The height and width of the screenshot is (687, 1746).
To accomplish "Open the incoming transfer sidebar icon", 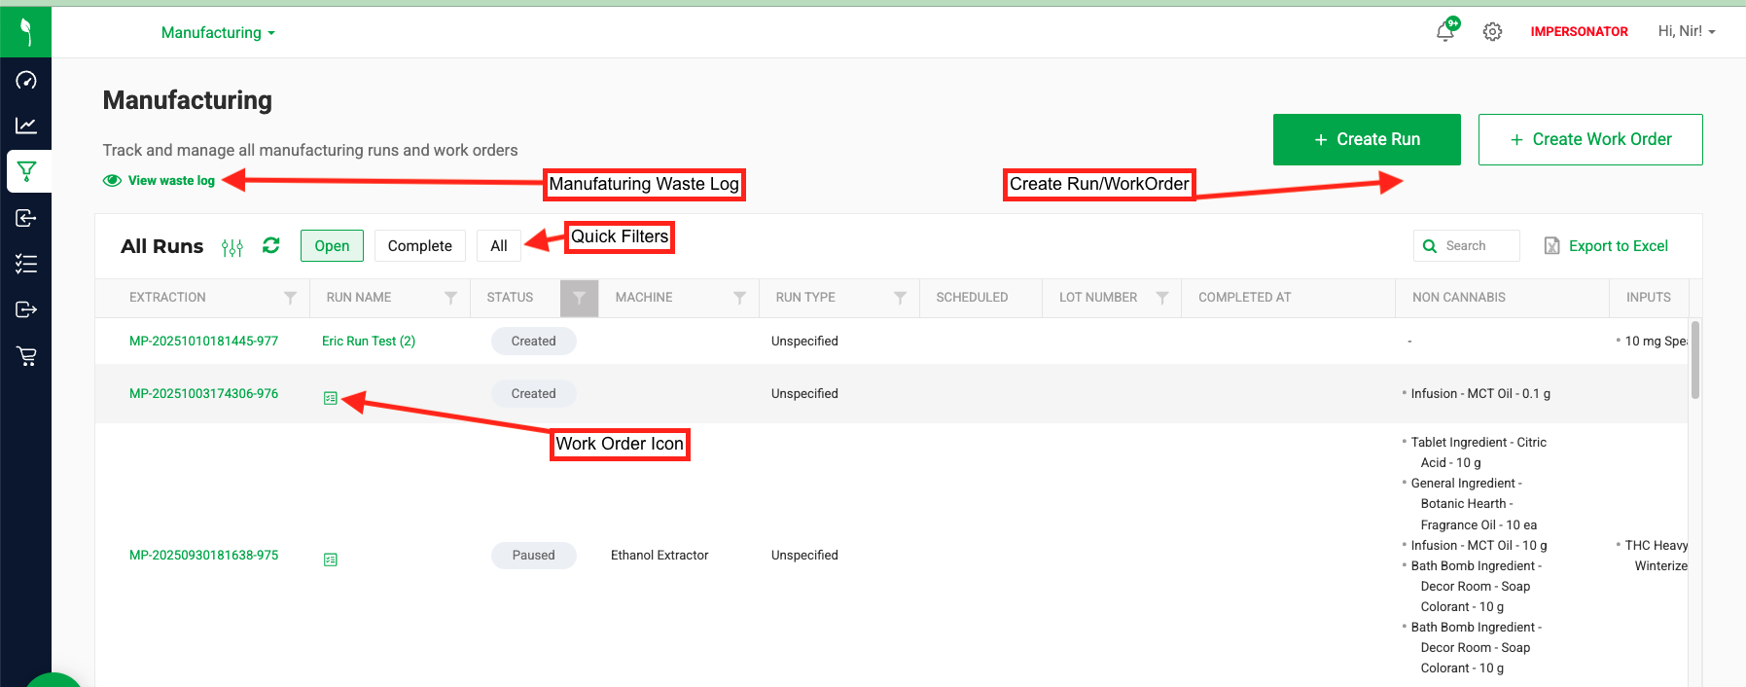I will tap(26, 218).
